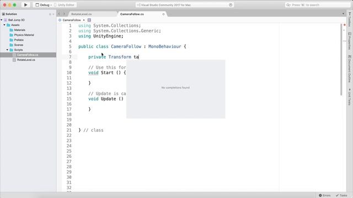This screenshot has width=353, height=198.
Task: Click the 'MonoBehaviour' text on line 5
Action: pos(164,46)
